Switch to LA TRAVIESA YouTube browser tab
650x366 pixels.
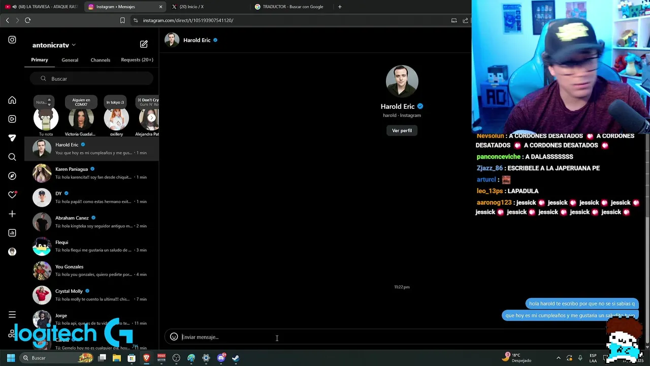click(x=41, y=7)
